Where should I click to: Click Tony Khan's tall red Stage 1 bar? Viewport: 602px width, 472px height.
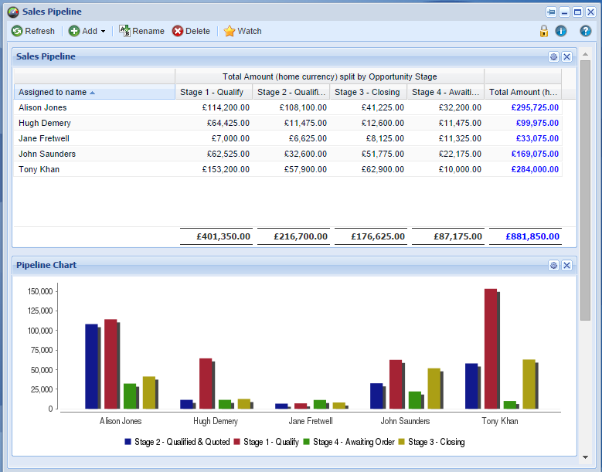[491, 348]
